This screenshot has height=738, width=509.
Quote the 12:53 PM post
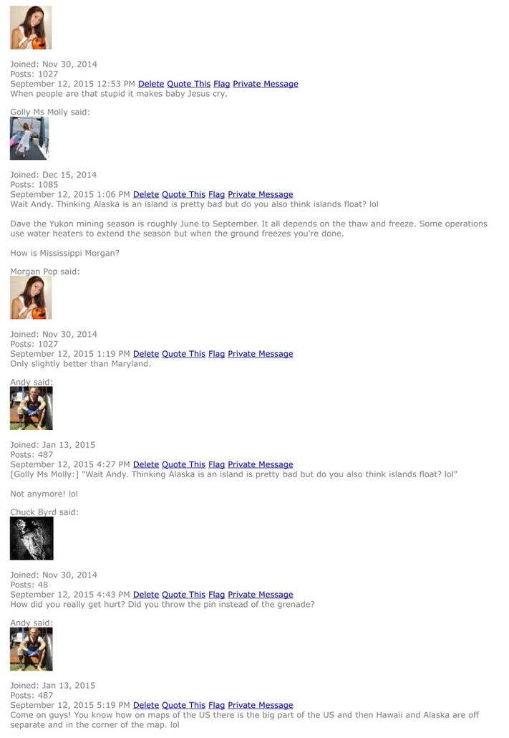[189, 84]
